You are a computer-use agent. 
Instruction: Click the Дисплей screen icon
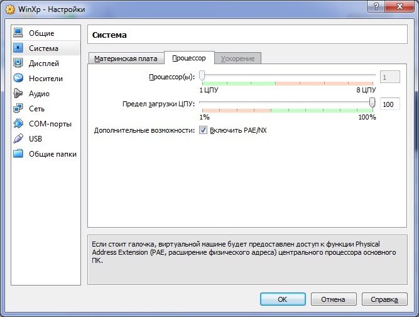(x=18, y=63)
